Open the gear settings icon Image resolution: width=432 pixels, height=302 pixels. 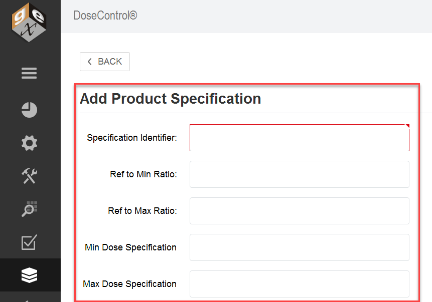29,143
